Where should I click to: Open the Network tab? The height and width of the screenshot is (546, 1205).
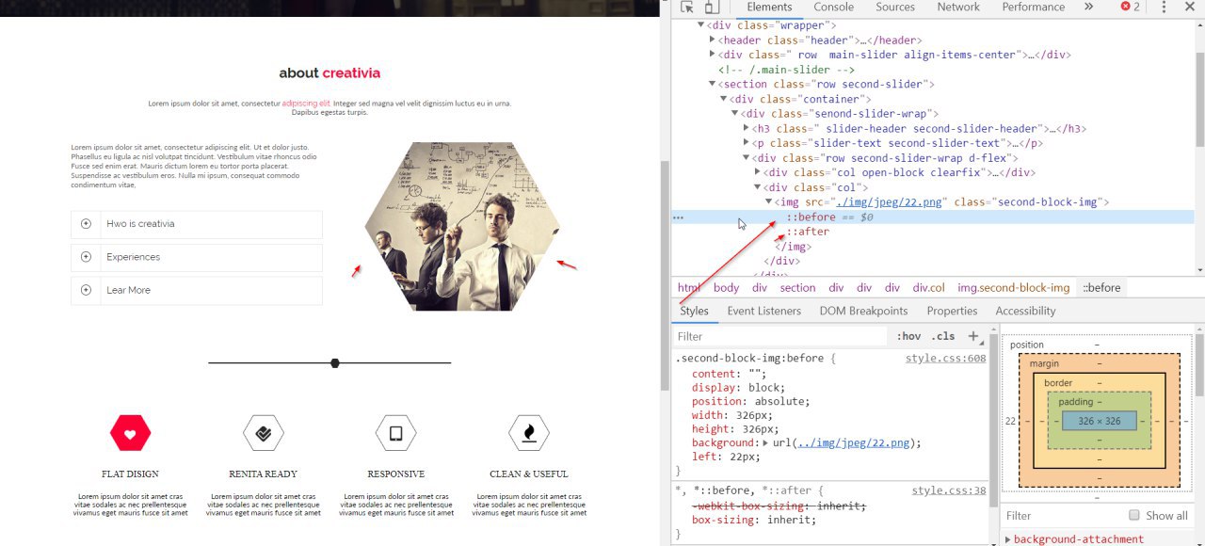coord(958,7)
